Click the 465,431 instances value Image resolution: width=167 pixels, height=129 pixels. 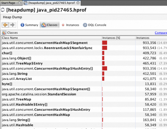click(149, 63)
